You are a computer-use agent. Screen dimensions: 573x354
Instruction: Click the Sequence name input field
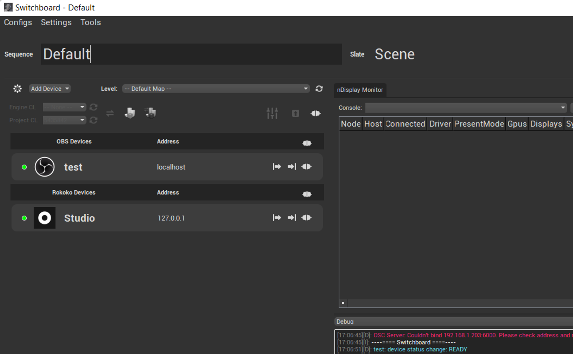click(191, 54)
